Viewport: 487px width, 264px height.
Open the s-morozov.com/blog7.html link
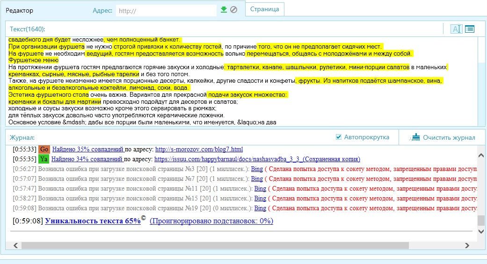(x=199, y=150)
